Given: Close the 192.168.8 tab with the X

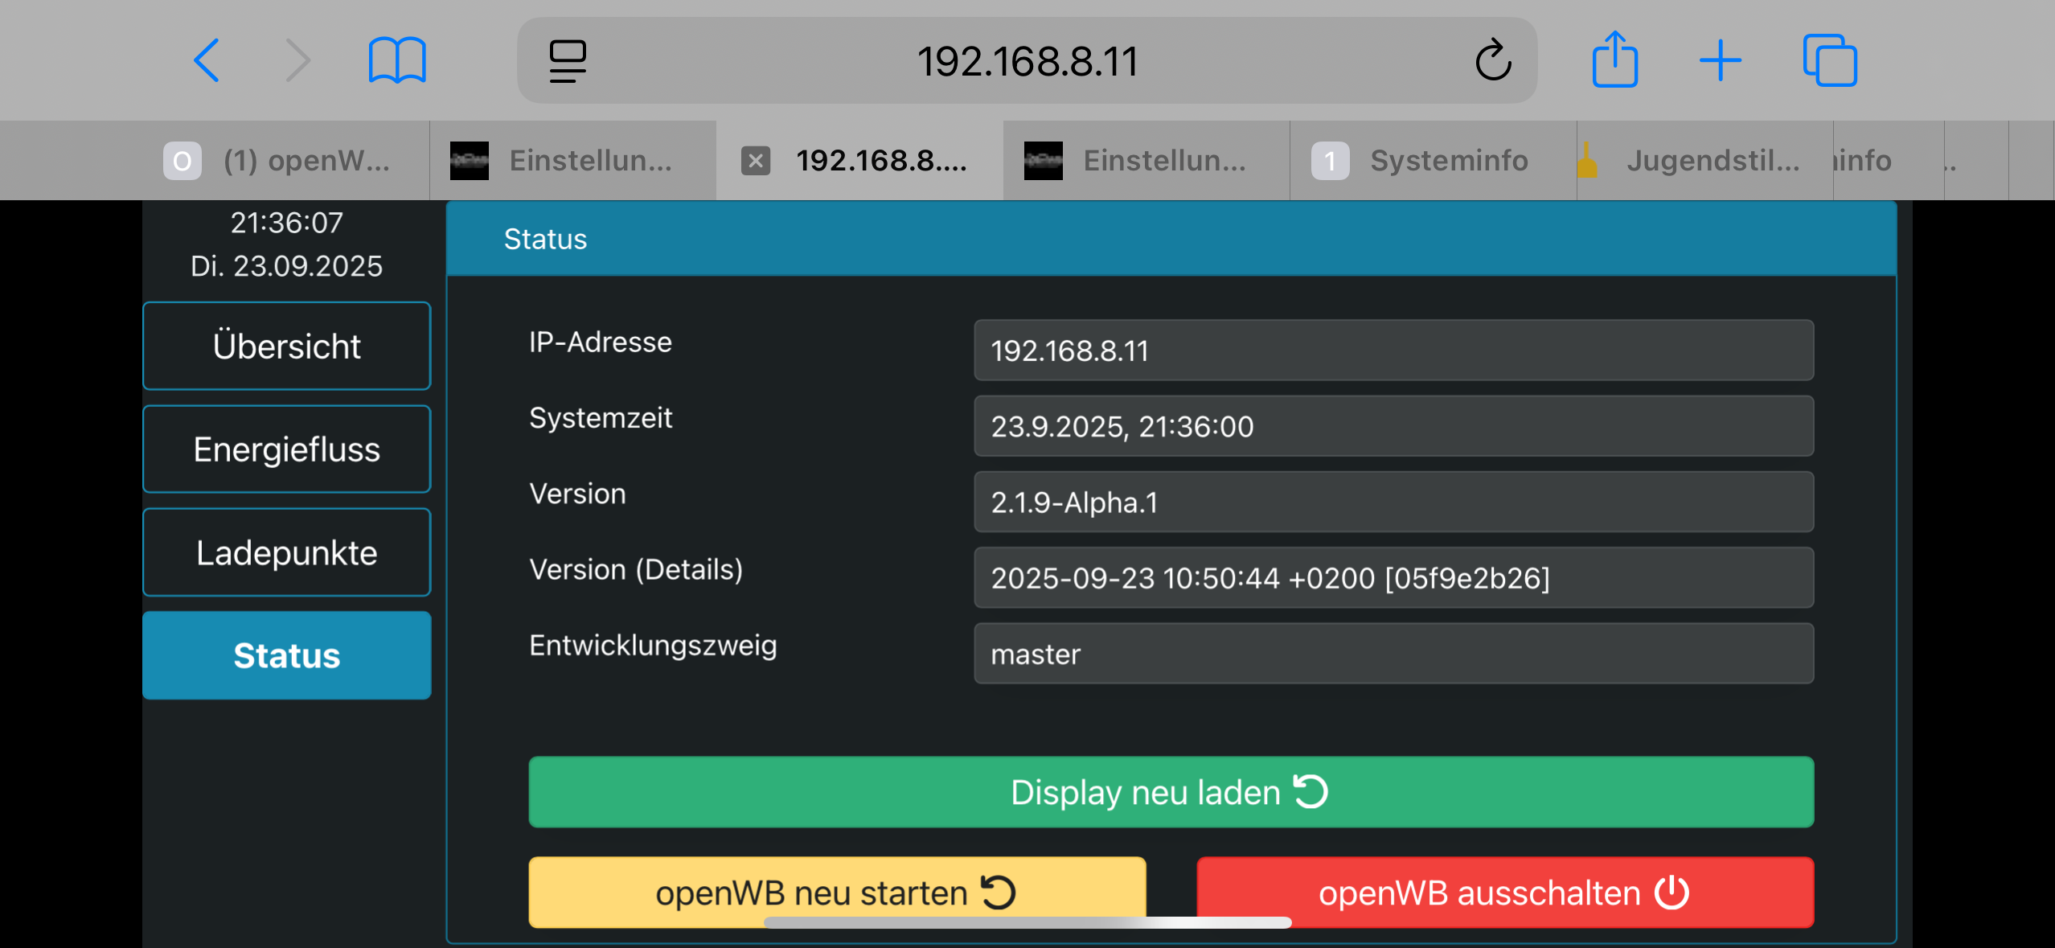Looking at the screenshot, I should (x=756, y=161).
